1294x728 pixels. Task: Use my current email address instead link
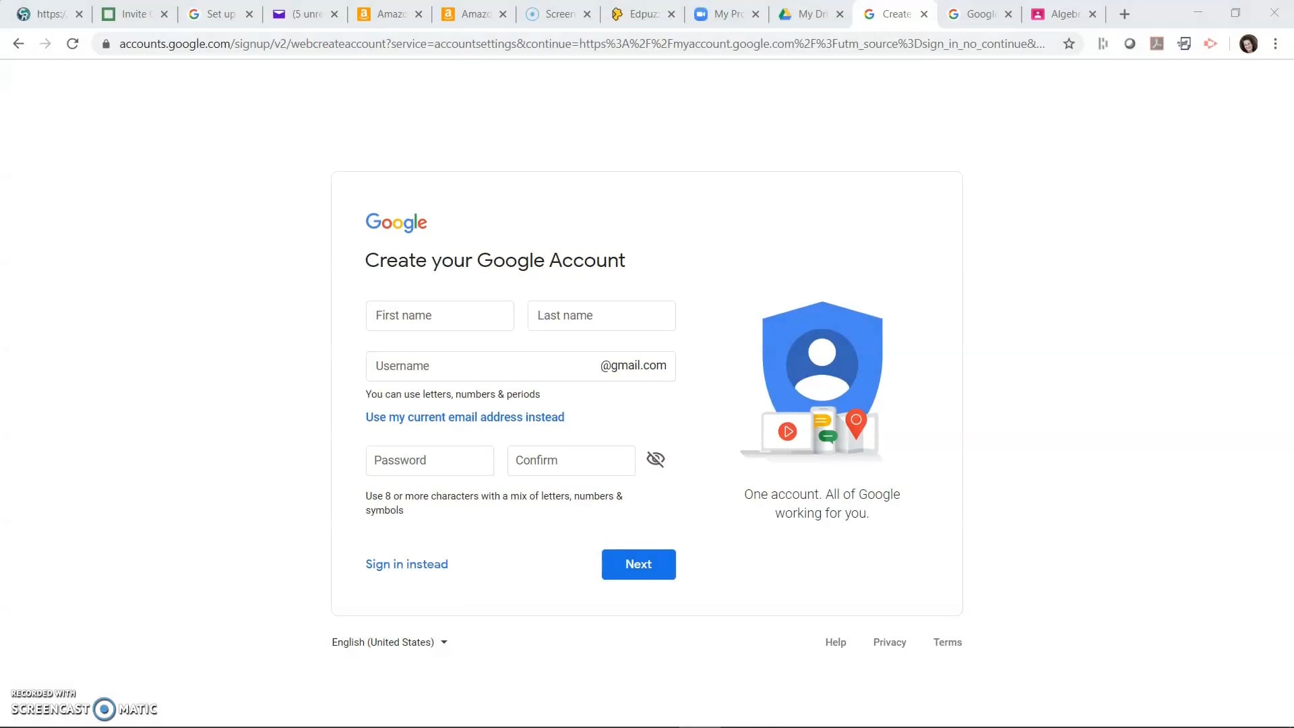pos(465,417)
